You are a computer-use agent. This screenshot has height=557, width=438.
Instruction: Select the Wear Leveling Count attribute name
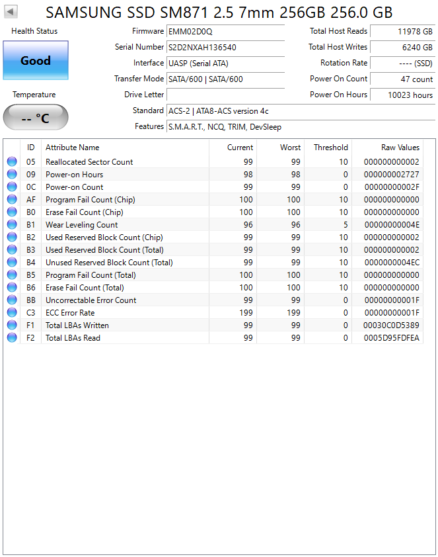pyautogui.click(x=81, y=225)
